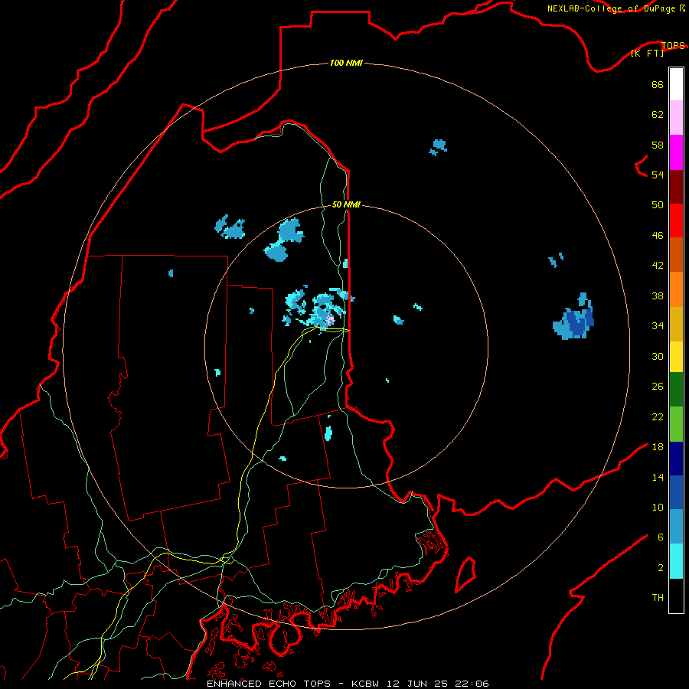The height and width of the screenshot is (689, 689).
Task: Click the "2" legend value
Action: coord(661,568)
